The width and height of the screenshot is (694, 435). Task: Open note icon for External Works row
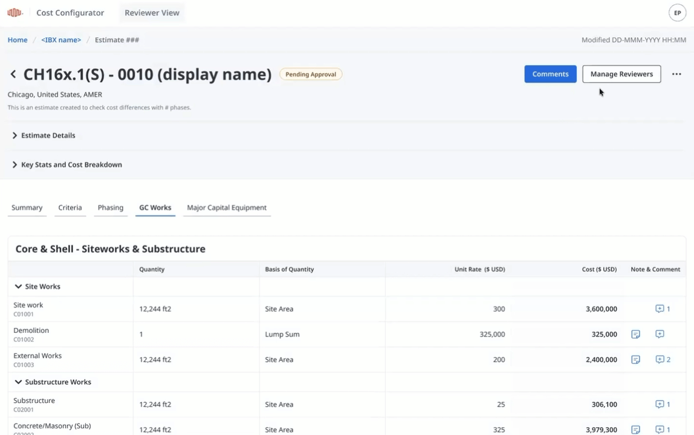click(635, 359)
